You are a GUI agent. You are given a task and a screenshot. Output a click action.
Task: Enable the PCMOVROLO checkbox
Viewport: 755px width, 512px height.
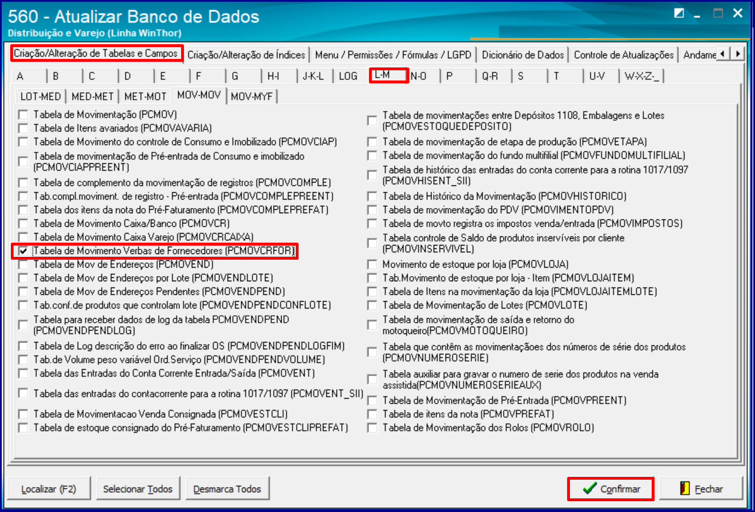click(x=372, y=428)
